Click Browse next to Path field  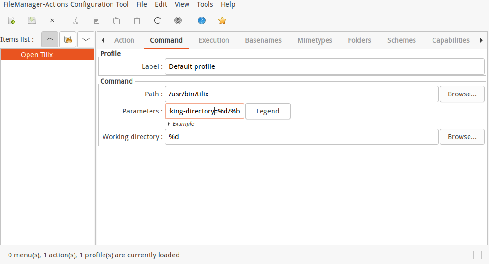pos(462,94)
